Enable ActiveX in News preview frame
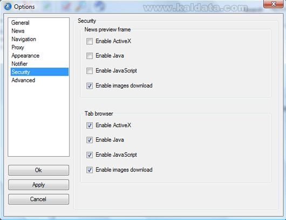The width and height of the screenshot is (286, 220). click(90, 41)
